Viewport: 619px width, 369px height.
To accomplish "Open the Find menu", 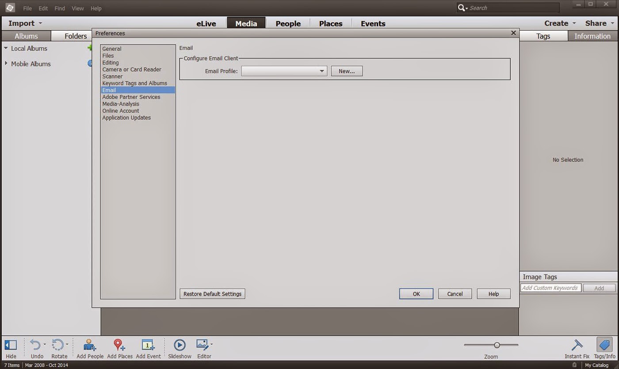I will 60,8.
